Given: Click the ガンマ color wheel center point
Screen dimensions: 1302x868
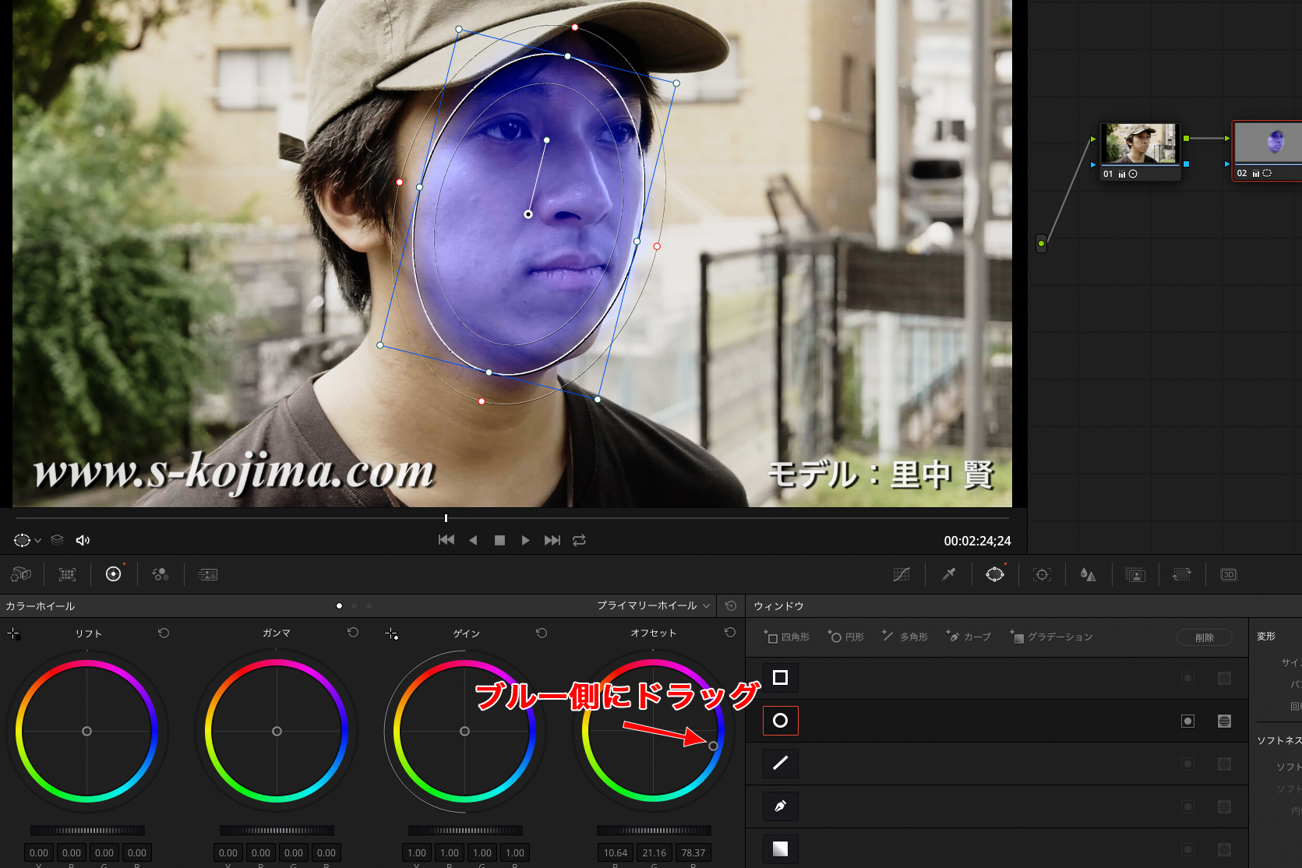Looking at the screenshot, I should (x=277, y=731).
